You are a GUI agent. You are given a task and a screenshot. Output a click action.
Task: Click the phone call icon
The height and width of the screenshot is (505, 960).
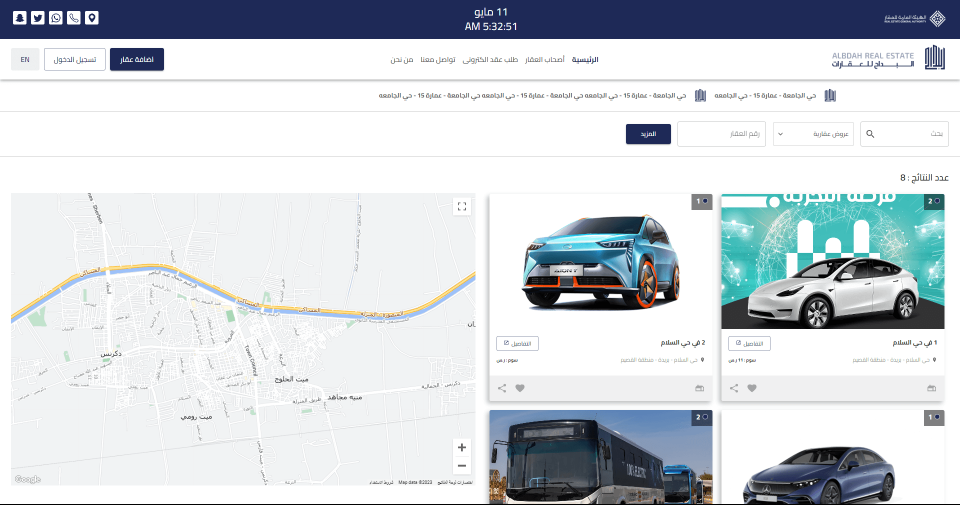coord(74,18)
